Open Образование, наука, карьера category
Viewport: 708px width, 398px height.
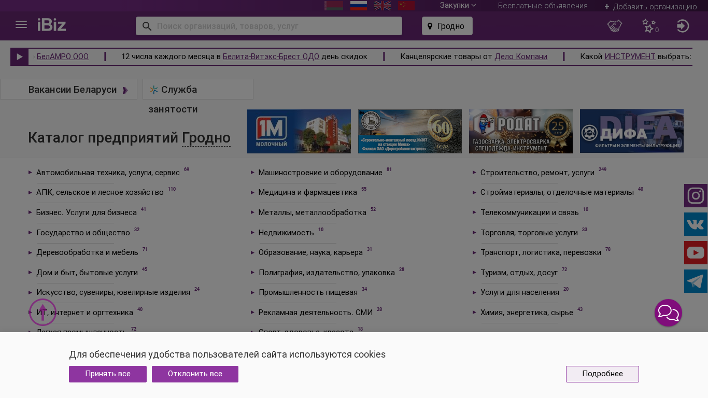tap(310, 252)
